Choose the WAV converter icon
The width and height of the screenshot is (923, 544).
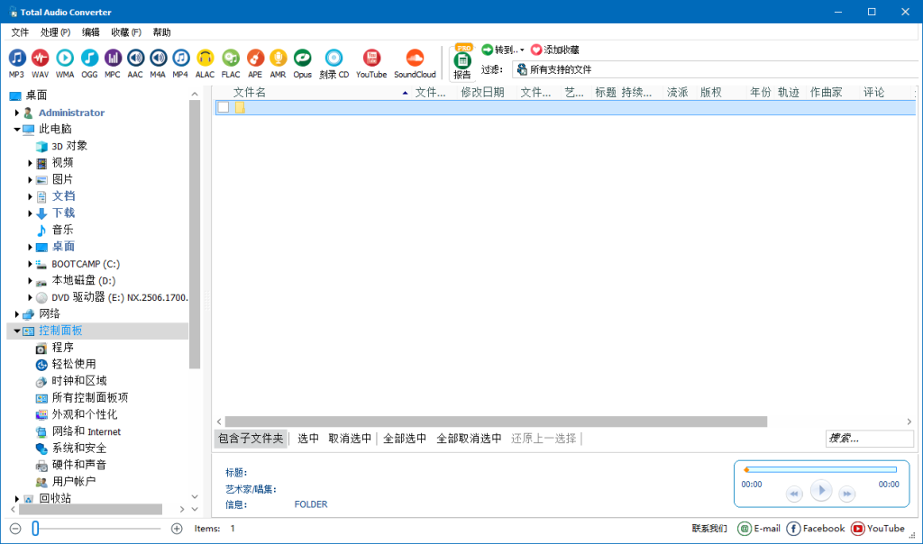tap(40, 63)
